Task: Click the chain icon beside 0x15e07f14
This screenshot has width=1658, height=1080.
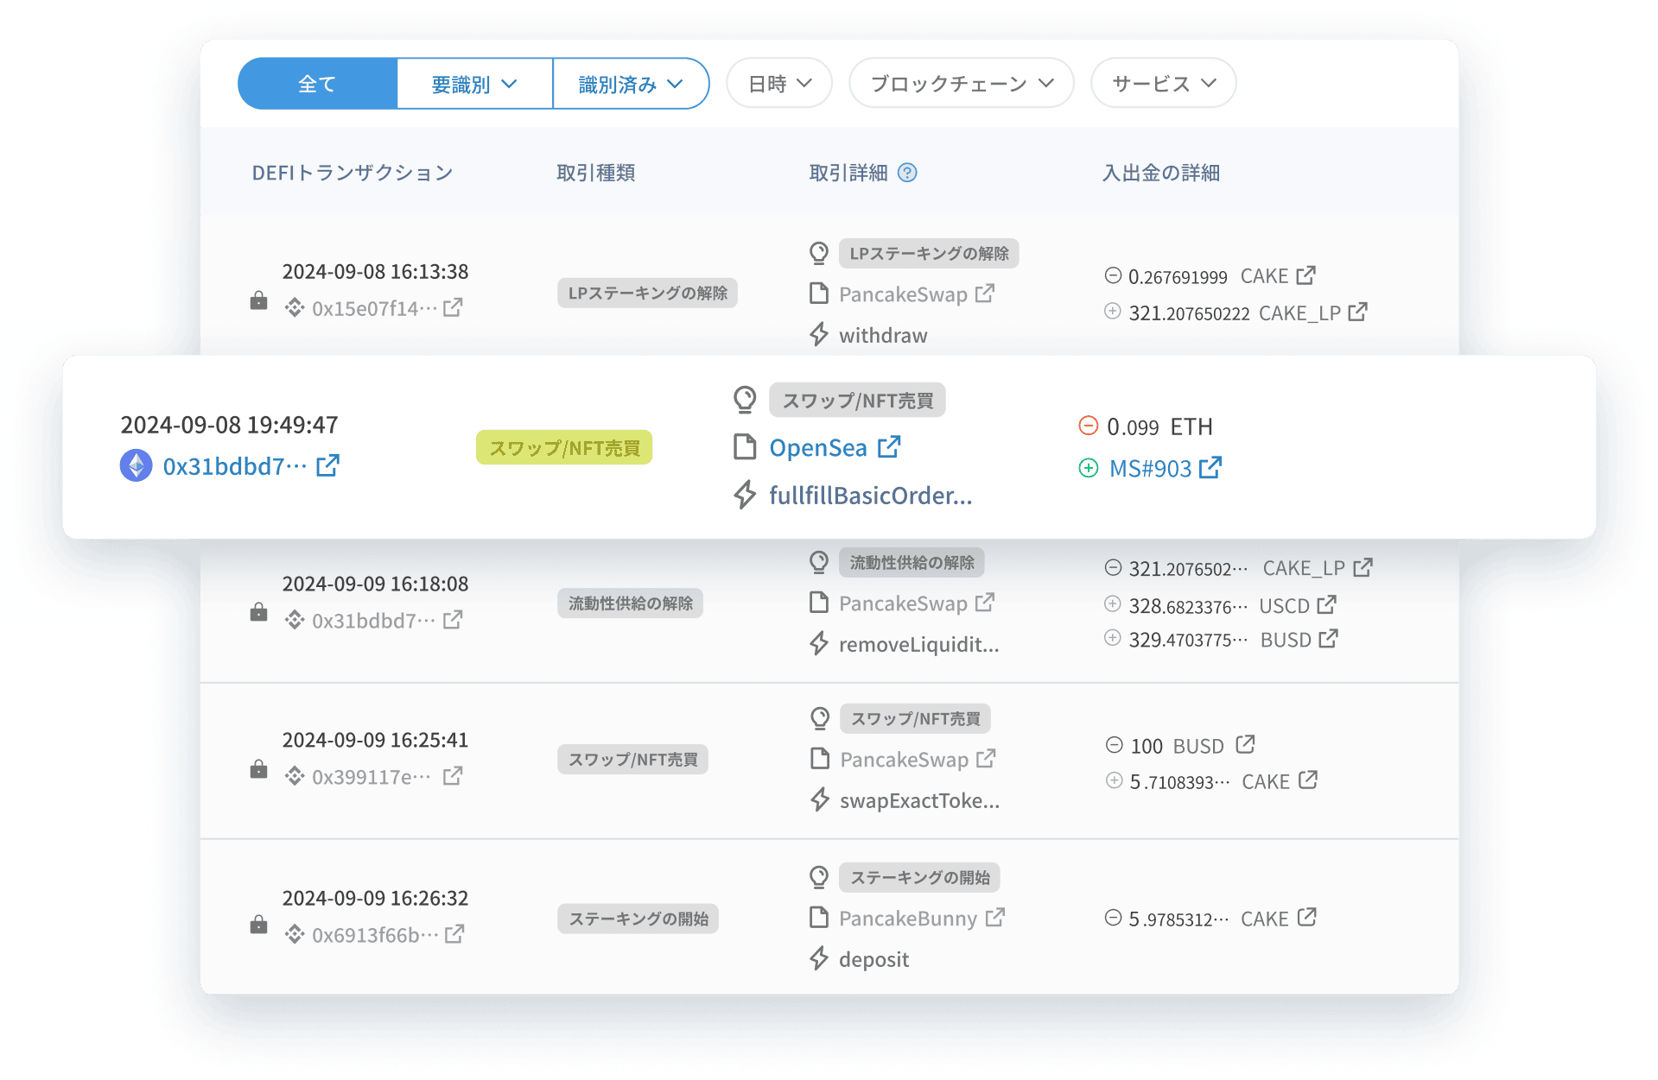Action: pos(295,307)
